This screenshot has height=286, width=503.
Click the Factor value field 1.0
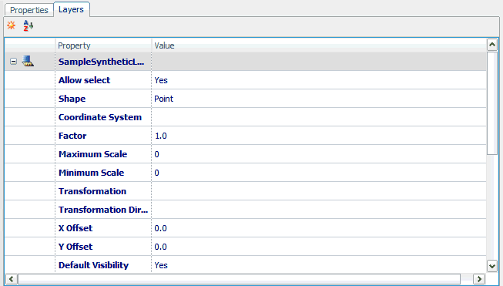(x=319, y=136)
